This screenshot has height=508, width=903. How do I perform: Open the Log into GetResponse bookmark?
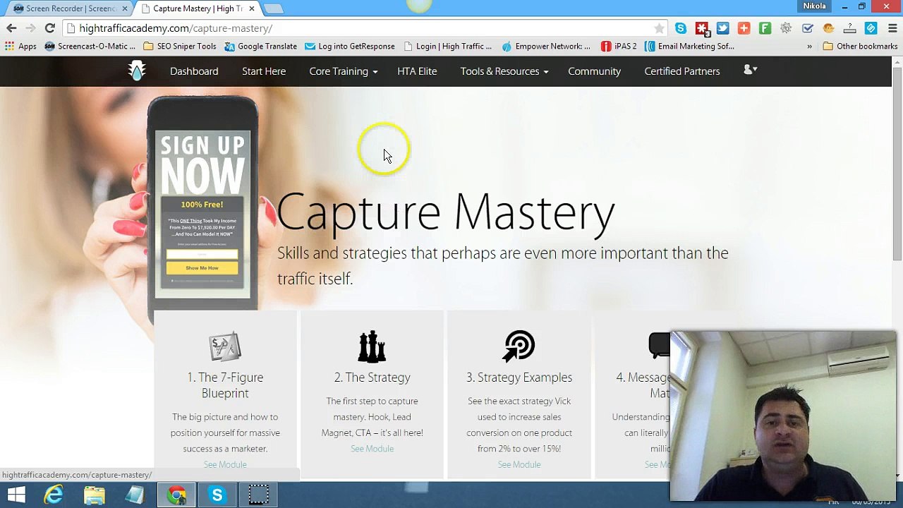tap(350, 47)
